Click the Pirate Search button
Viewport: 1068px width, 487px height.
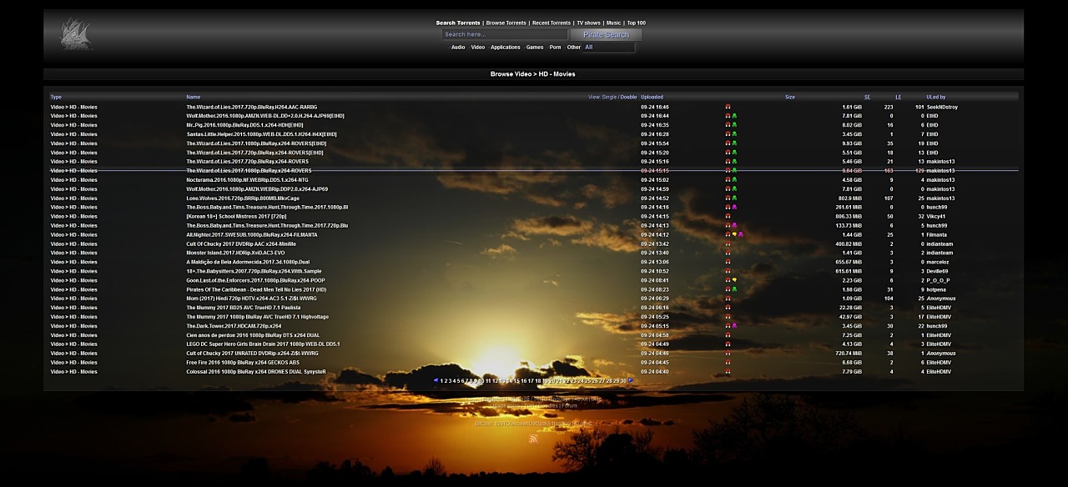(606, 35)
